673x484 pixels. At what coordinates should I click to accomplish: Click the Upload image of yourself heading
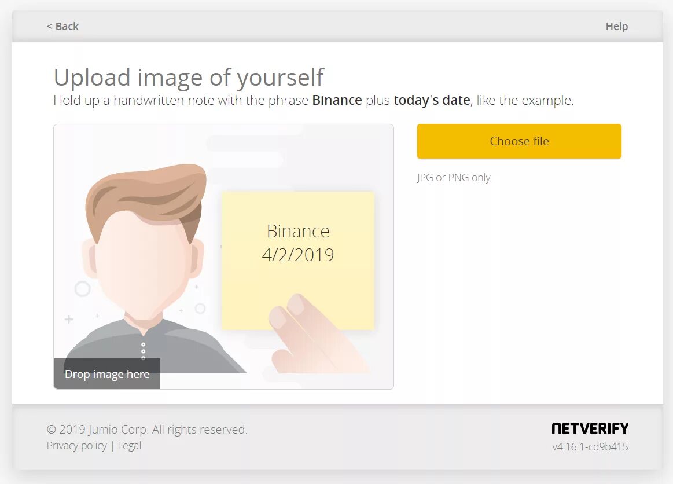(189, 78)
